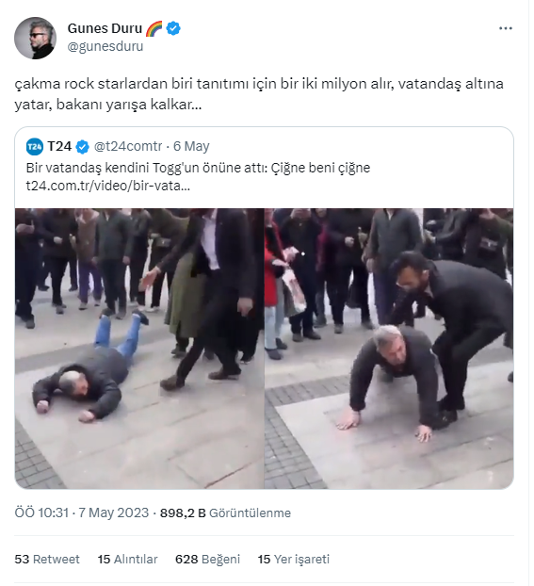
Task: View the 15 Alıntılar quotes list
Action: [x=127, y=559]
